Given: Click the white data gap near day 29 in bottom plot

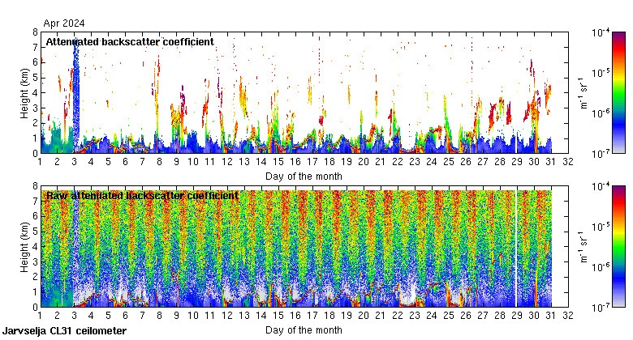Looking at the screenshot, I should click(x=516, y=243).
